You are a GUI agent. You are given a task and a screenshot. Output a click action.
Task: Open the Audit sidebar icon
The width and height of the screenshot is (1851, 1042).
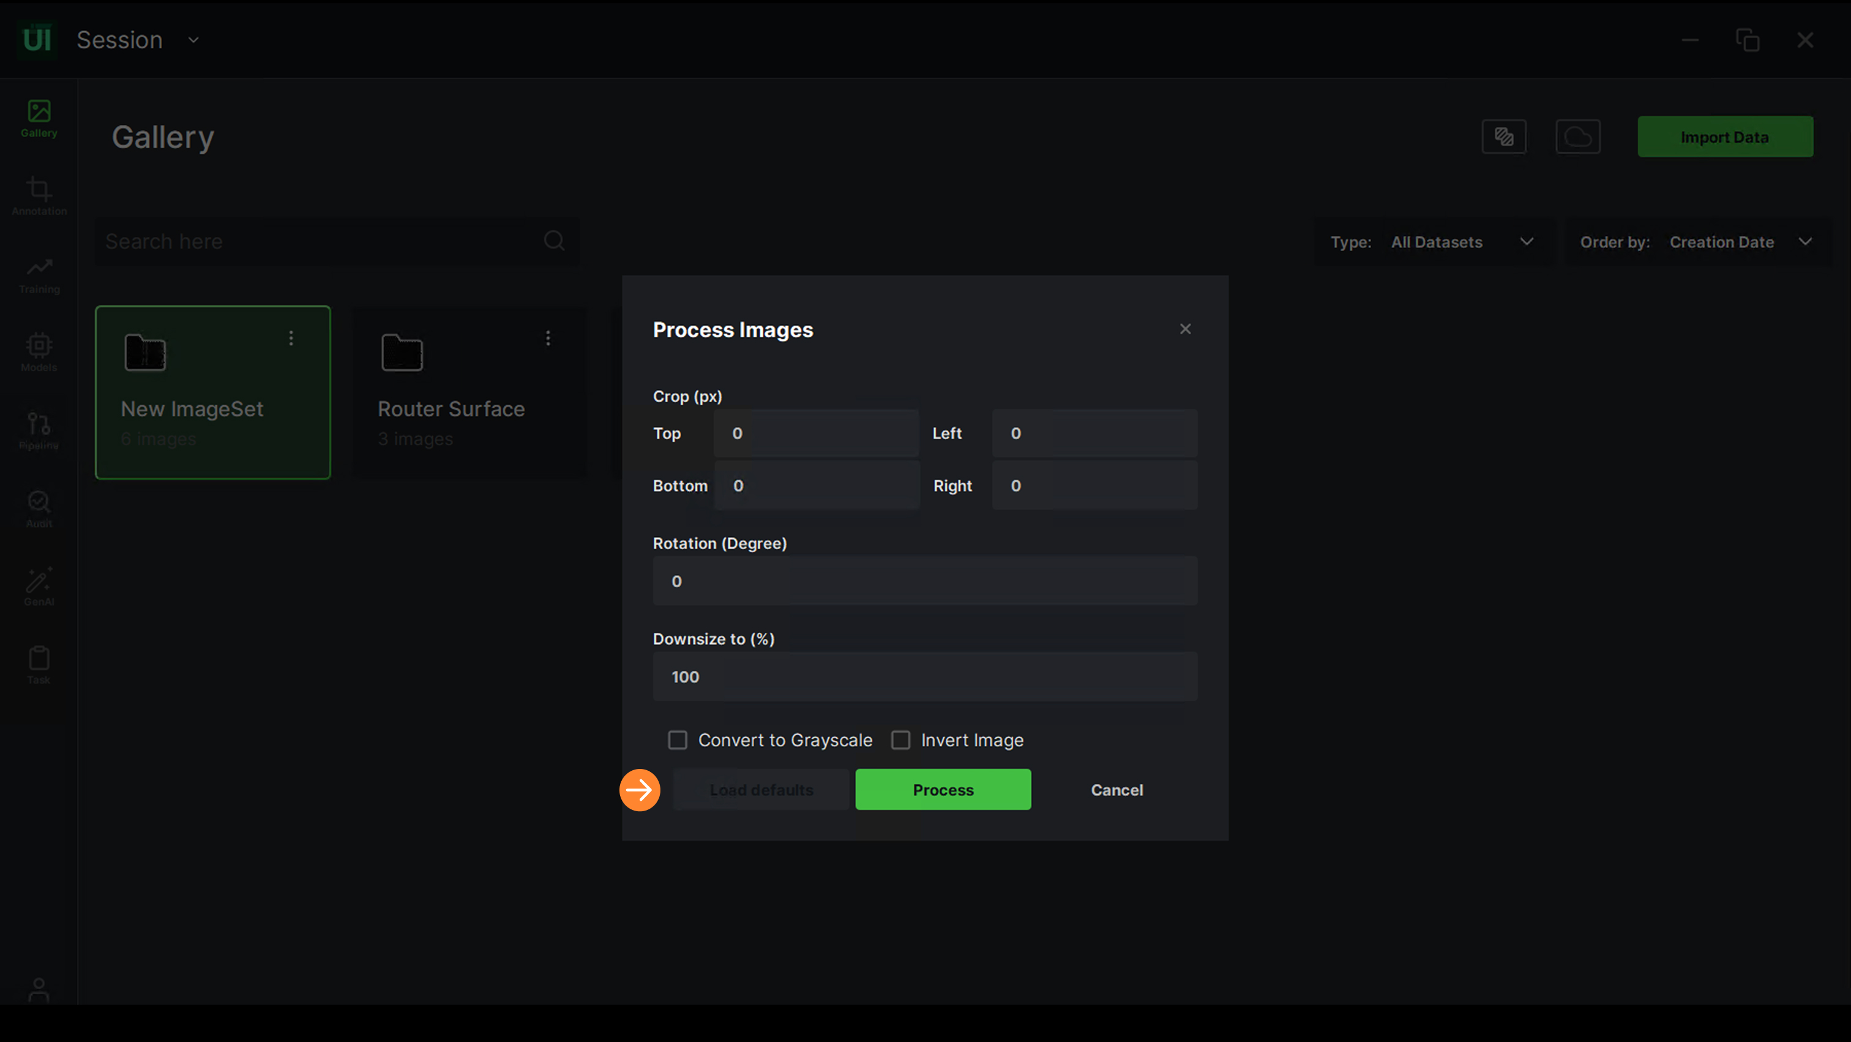click(39, 508)
